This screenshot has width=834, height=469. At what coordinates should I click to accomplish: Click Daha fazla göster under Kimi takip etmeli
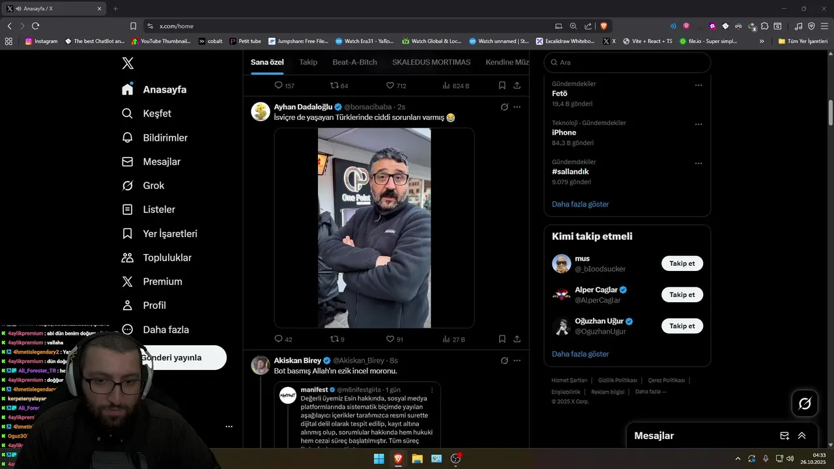581,354
